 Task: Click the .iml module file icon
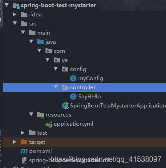coord(24,160)
